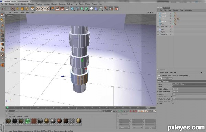The width and height of the screenshot is (206, 132).
Task: Open the deformer objects icon
Action: pyautogui.click(x=96, y=9)
